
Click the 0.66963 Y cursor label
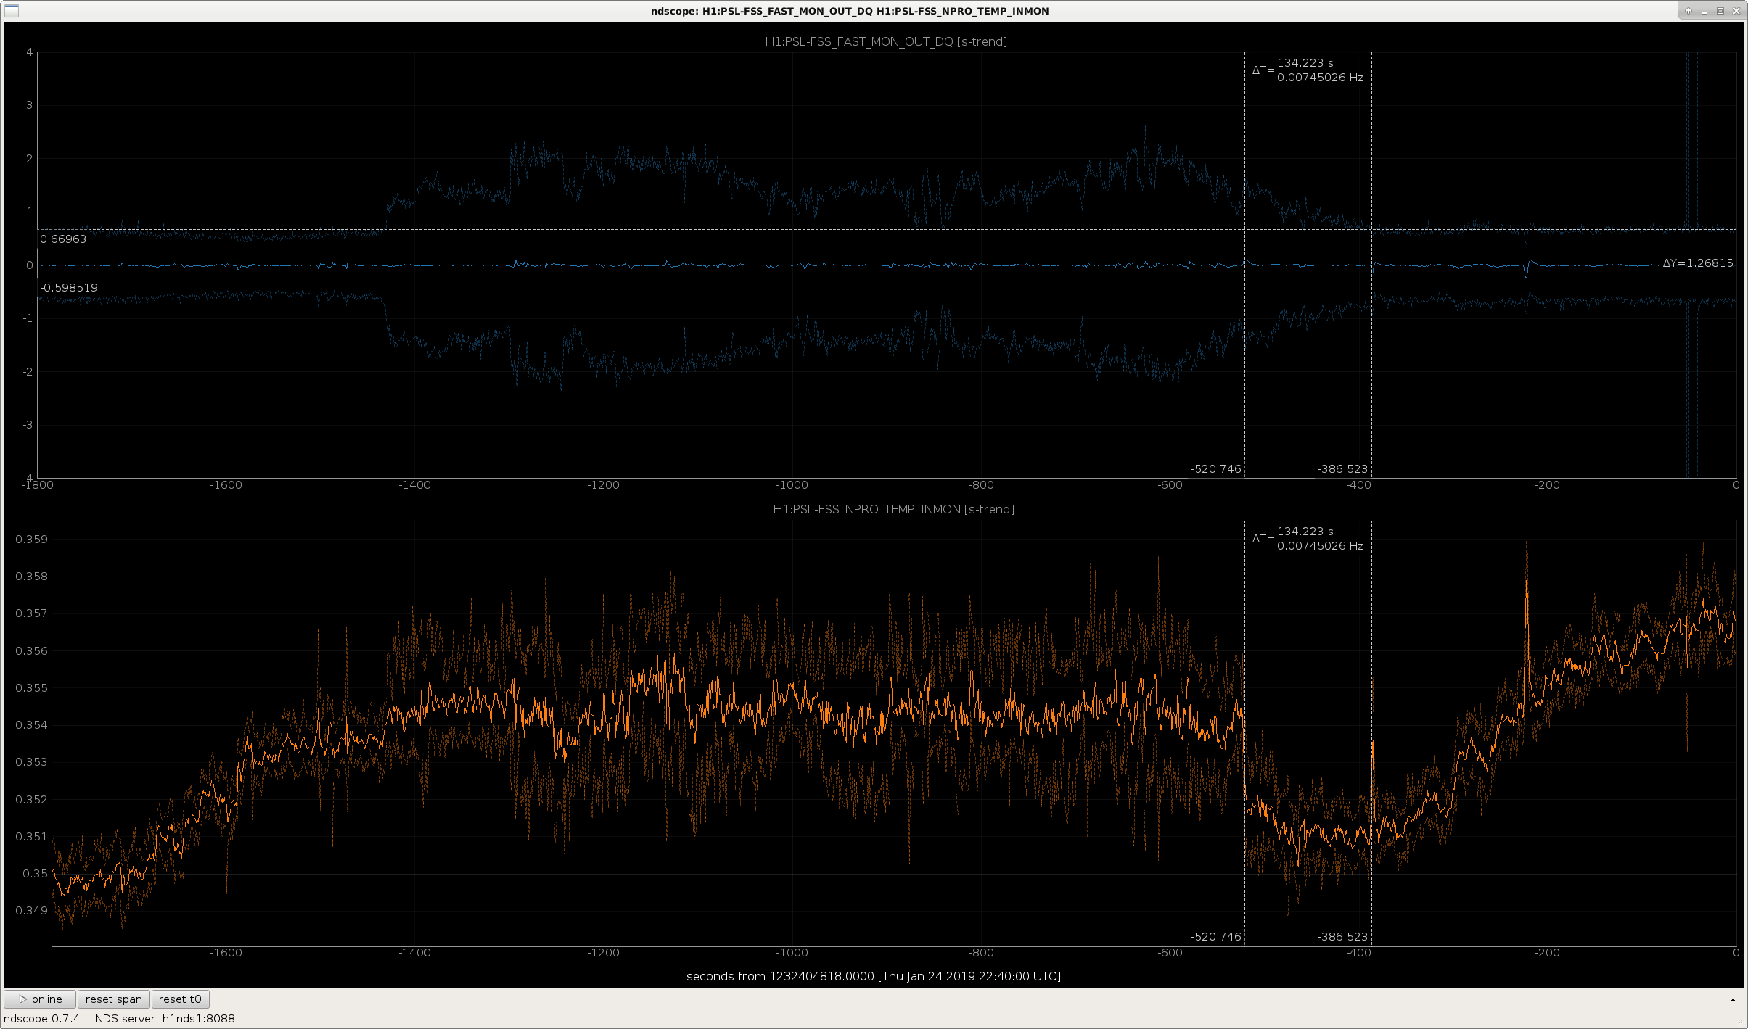(63, 239)
